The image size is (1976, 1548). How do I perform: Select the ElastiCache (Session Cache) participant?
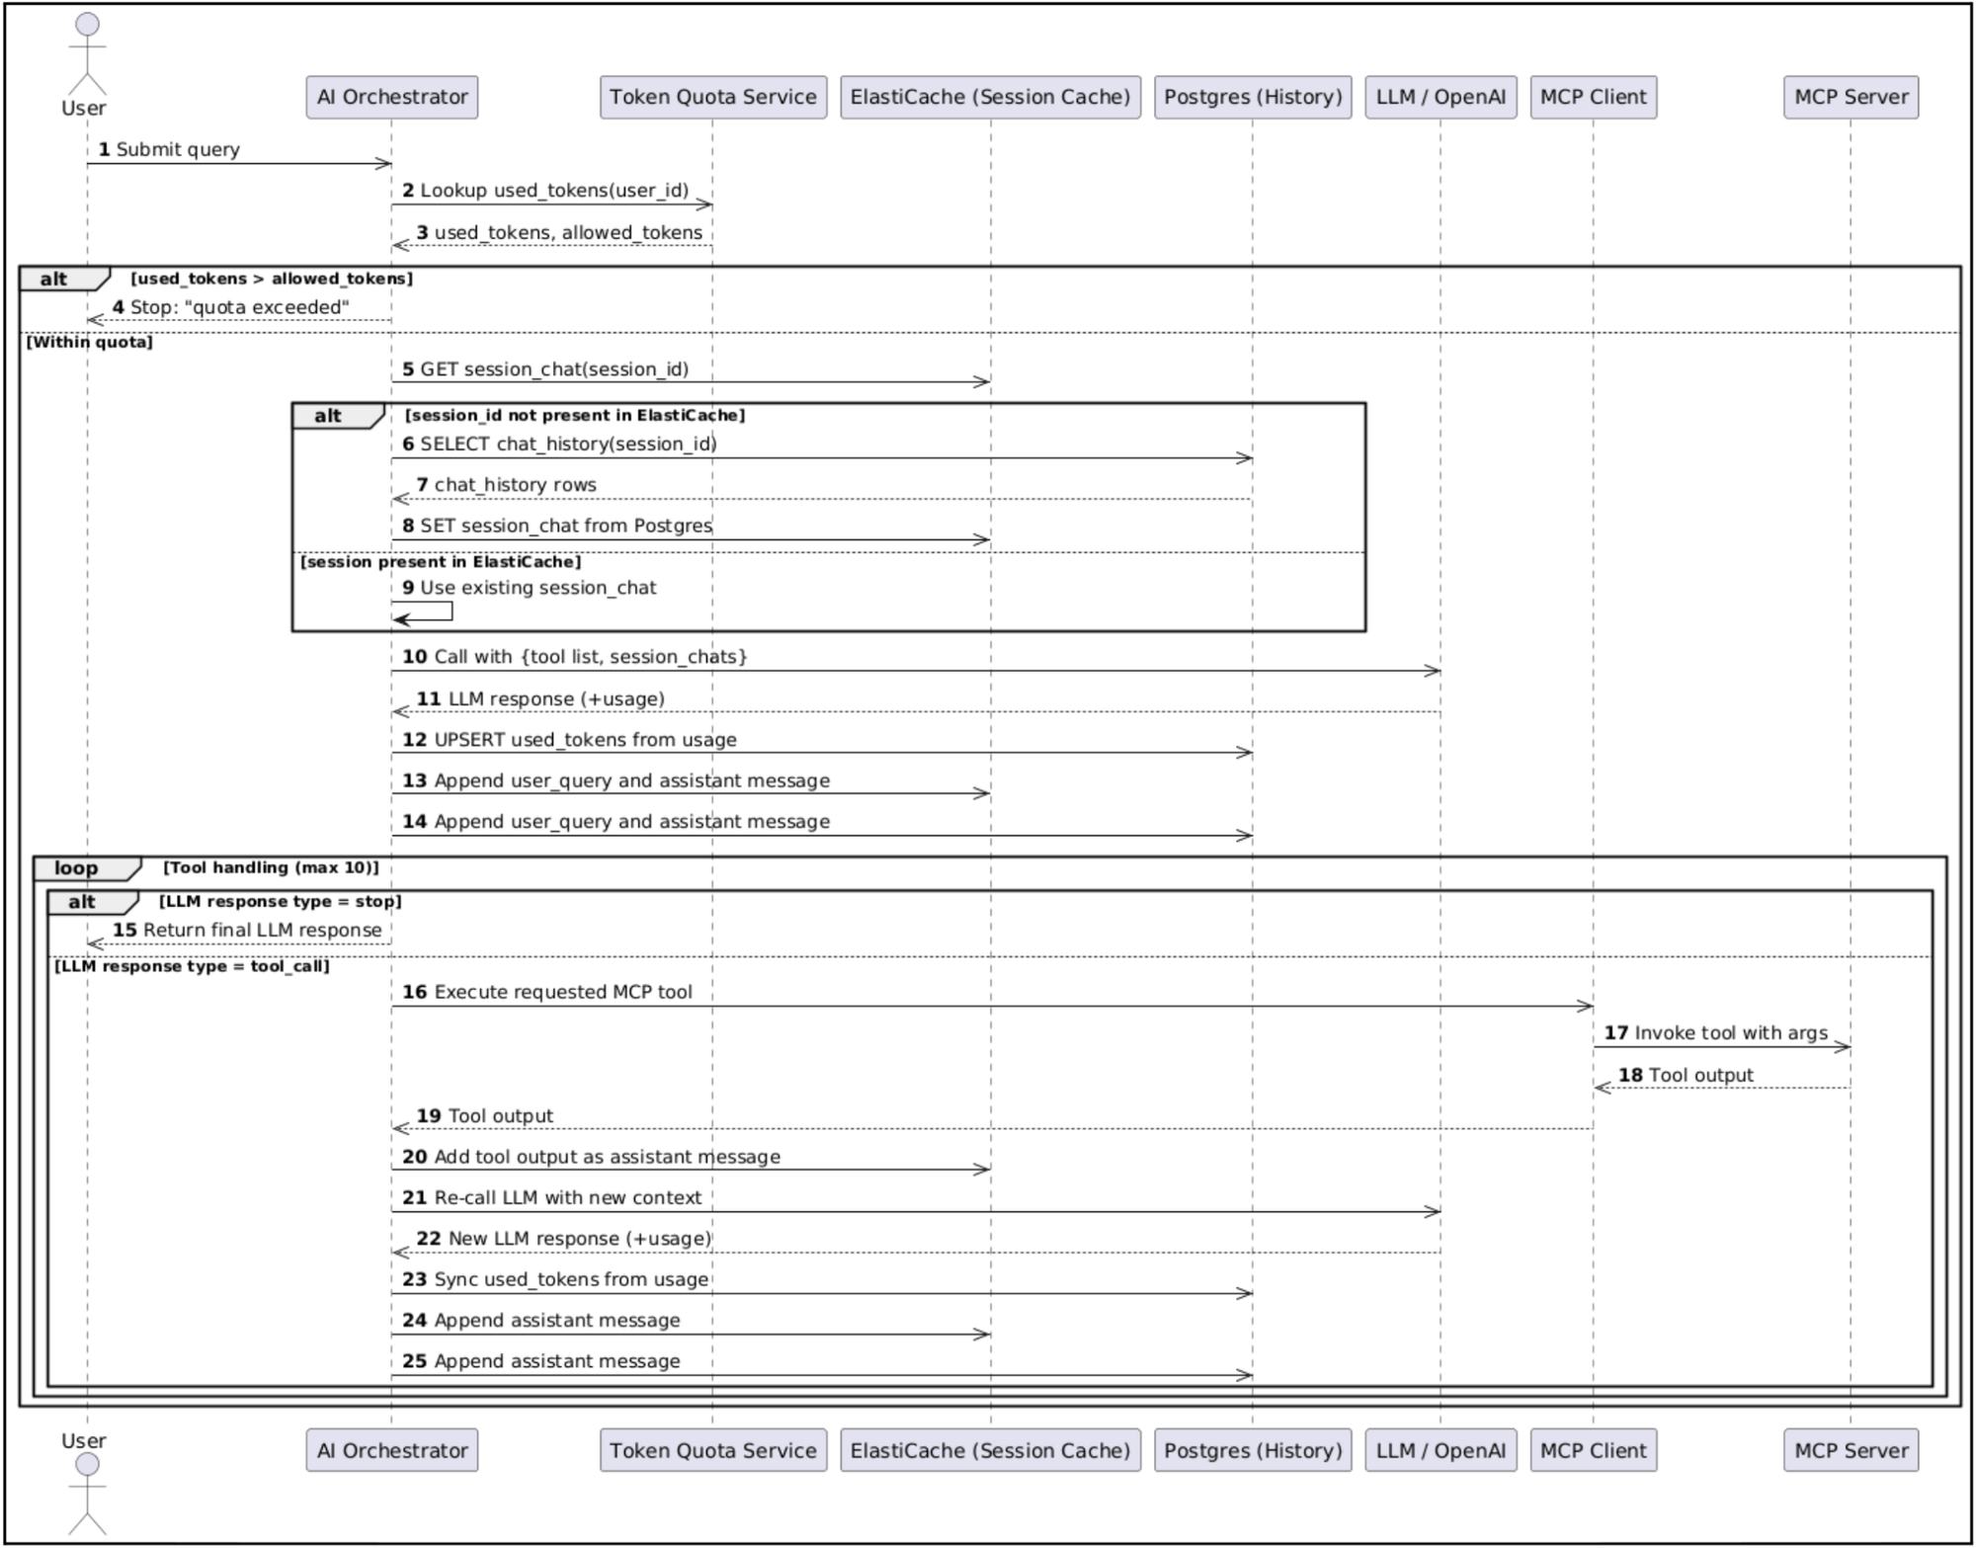[x=988, y=98]
